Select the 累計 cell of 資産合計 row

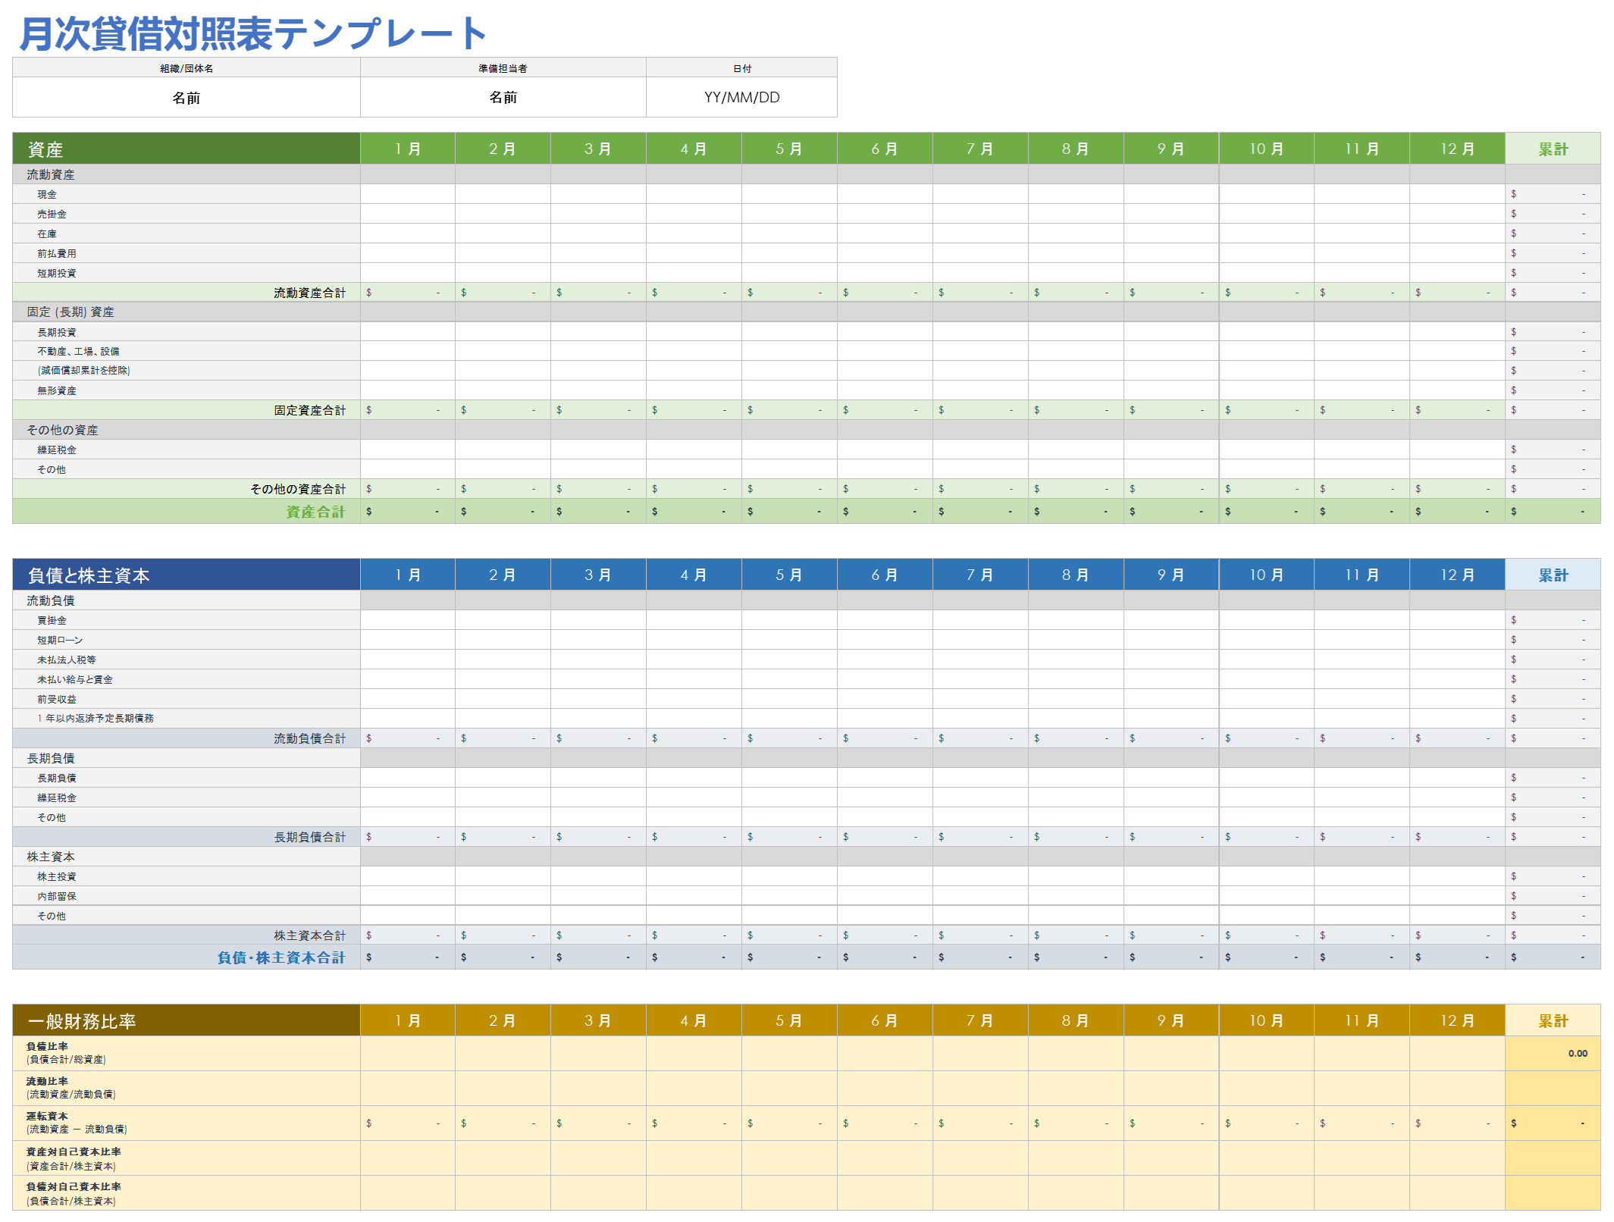pos(1553,512)
